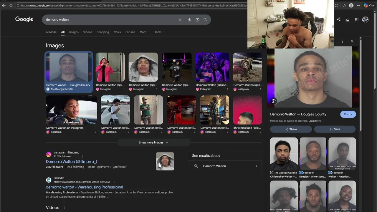
Task: Open browser extensions puzzle icon
Action: (x=336, y=5)
